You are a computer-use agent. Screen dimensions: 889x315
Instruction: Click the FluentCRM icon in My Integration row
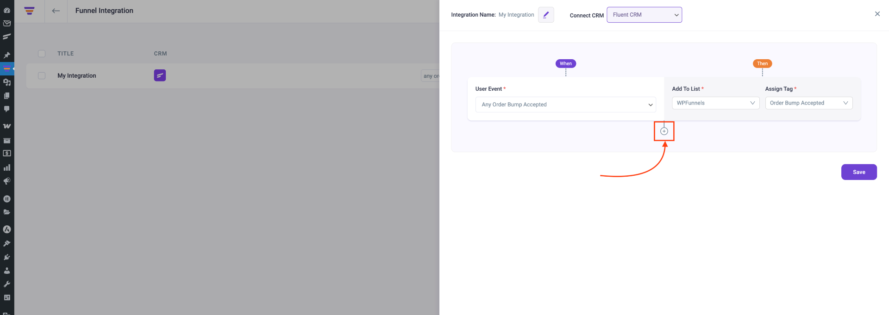point(160,75)
